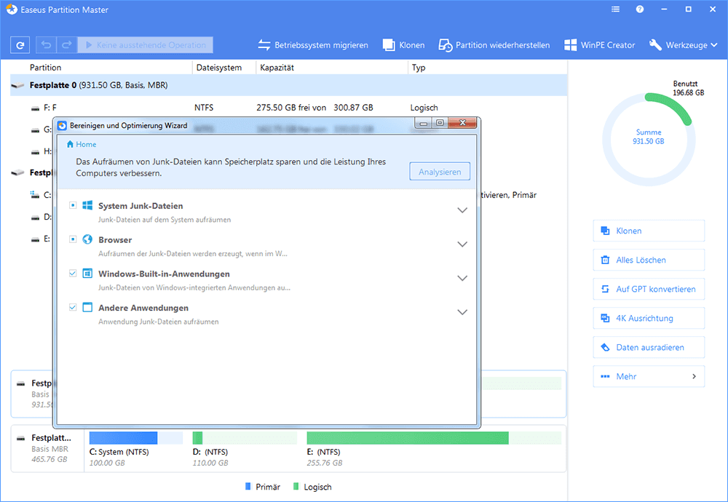Image resolution: width=728 pixels, height=502 pixels.
Task: Open the Werkzeuge dropdown menu
Action: [x=683, y=45]
